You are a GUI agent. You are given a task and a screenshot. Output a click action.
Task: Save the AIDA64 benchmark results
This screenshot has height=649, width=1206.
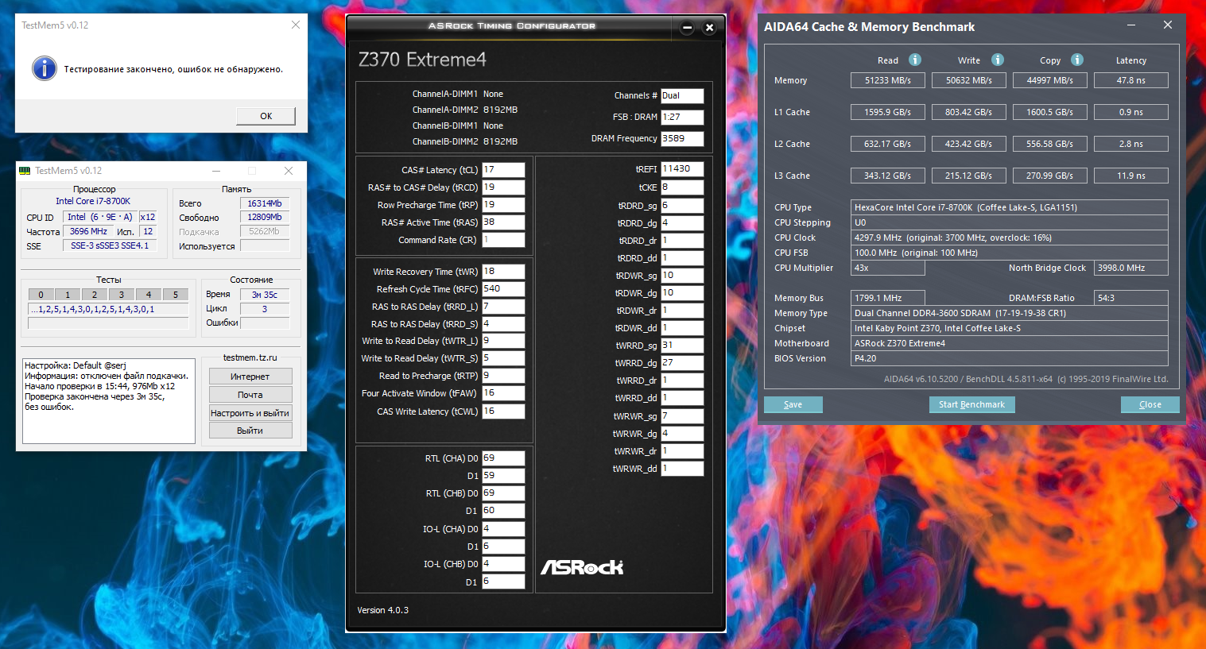coord(793,404)
